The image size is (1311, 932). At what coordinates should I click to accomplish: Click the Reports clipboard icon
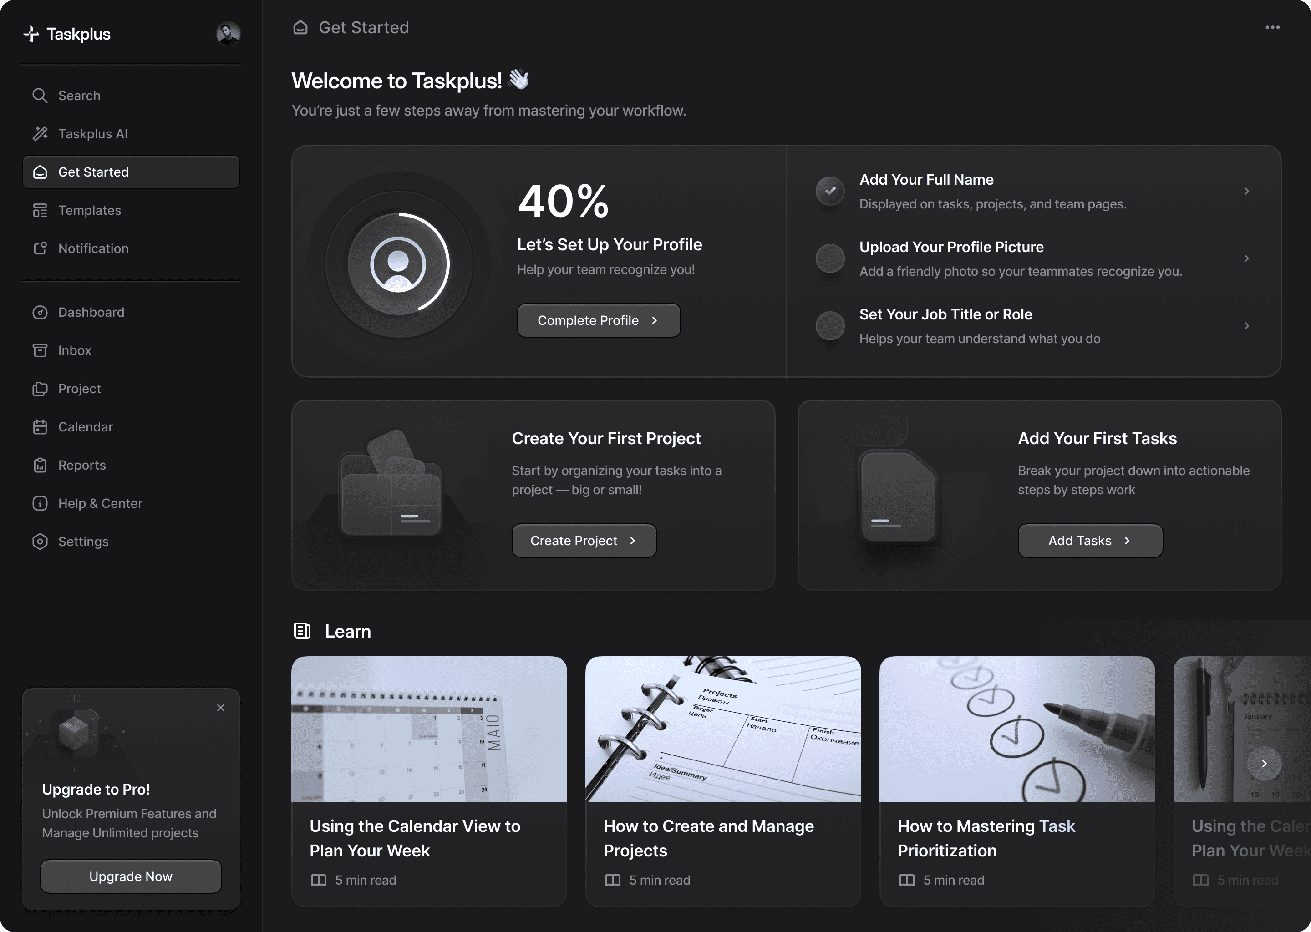coord(40,465)
